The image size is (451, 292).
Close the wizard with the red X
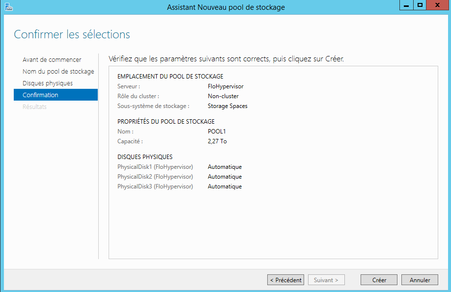[437, 5]
